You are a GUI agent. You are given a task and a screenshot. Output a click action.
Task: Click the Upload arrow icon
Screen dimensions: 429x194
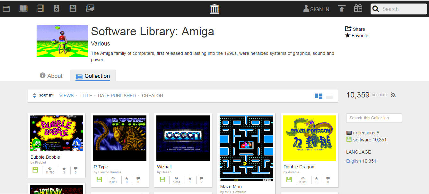click(342, 9)
